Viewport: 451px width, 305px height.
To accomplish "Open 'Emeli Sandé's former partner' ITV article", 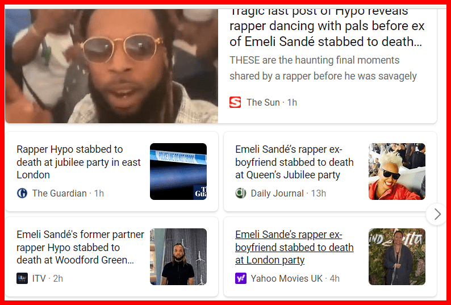I will click(x=80, y=247).
